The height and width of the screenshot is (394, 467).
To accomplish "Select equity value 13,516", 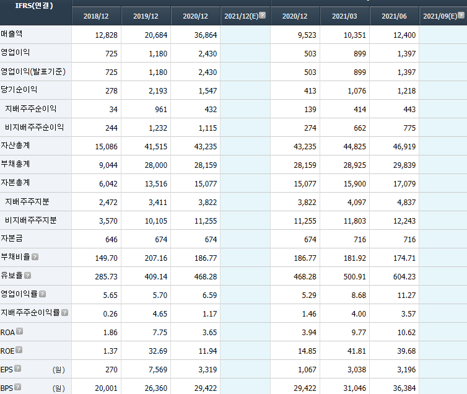I will click(156, 184).
